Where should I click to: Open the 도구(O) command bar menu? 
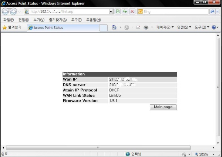point(202,27)
